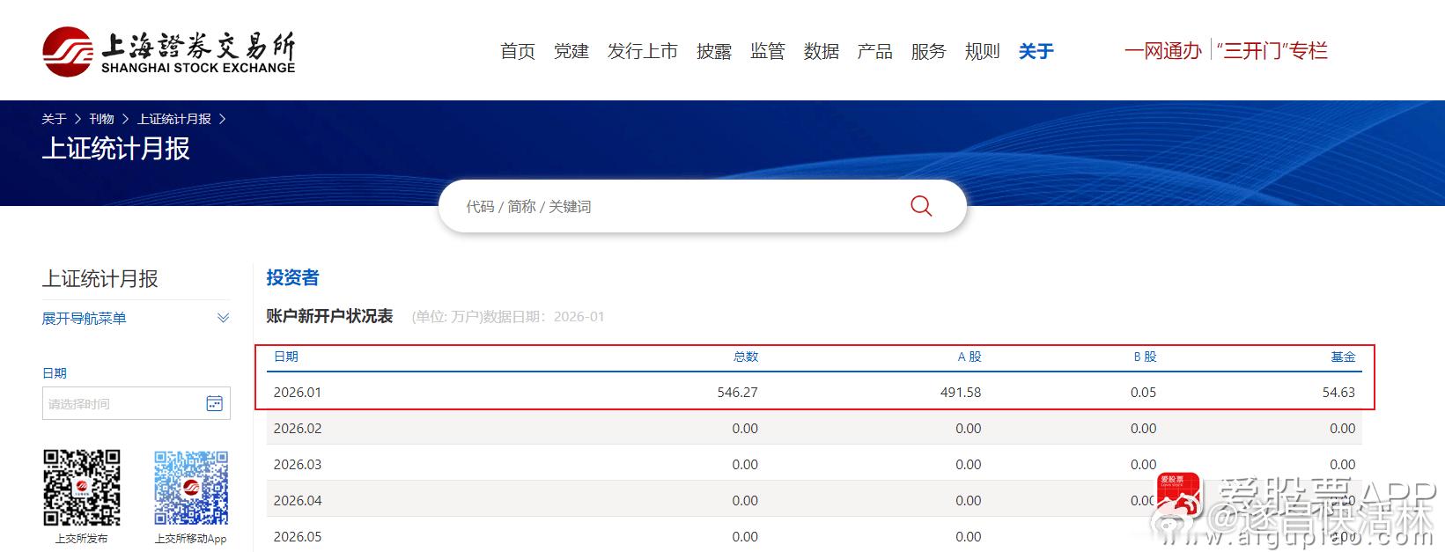Click the B股 column header
The width and height of the screenshot is (1445, 552).
[x=1145, y=357]
